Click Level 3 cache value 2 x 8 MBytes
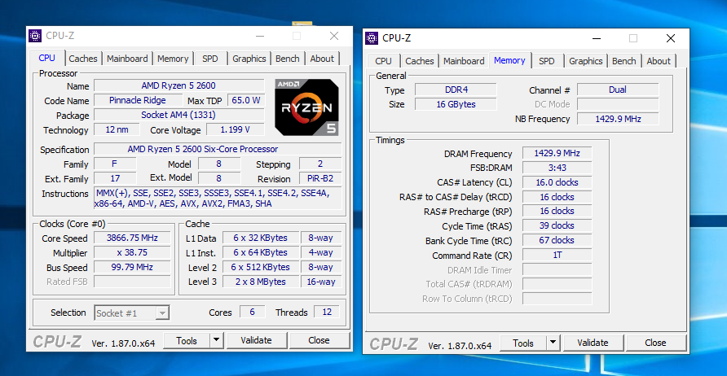 pos(260,282)
